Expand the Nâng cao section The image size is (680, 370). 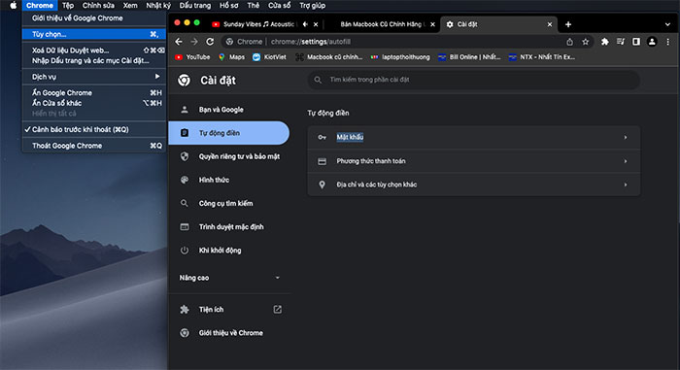[x=229, y=278]
